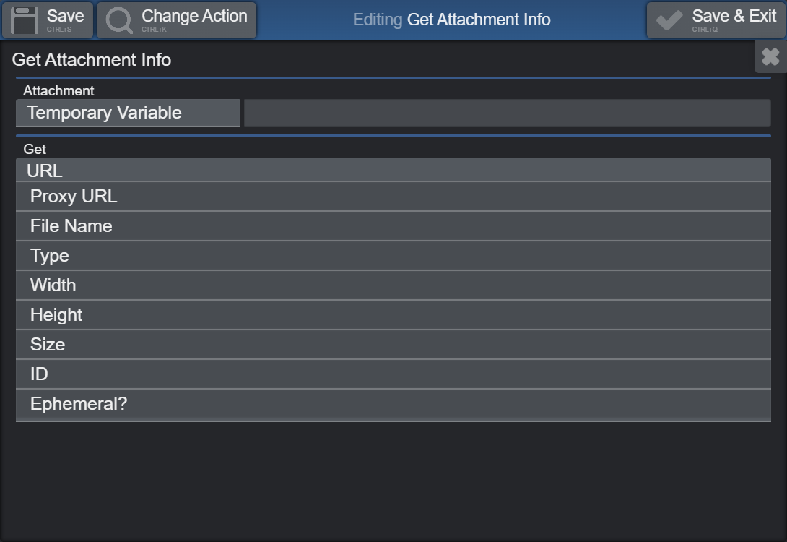Select the Height option
The image size is (787, 542).
[x=393, y=315]
